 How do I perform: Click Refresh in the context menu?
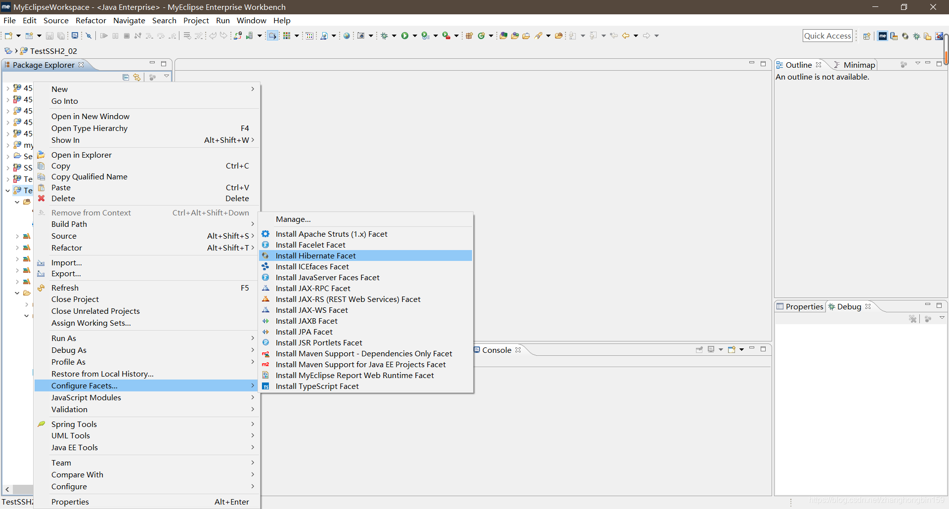146,288
